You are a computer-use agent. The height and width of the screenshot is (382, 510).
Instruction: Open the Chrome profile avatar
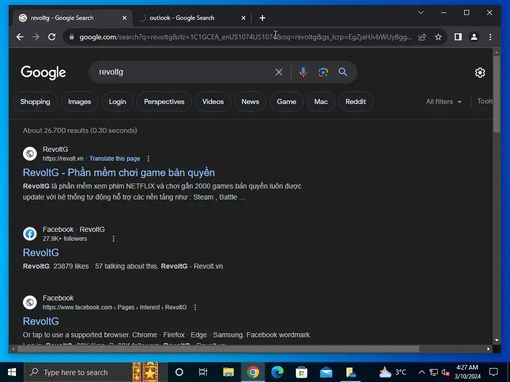(x=474, y=37)
